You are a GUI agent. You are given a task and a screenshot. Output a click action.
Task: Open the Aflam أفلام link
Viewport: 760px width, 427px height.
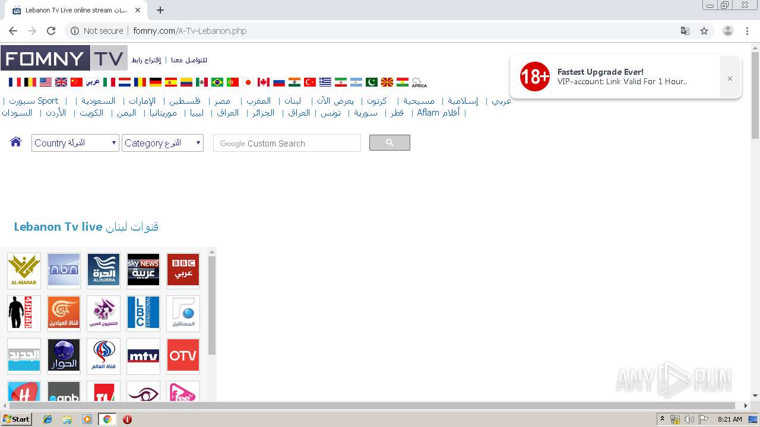click(438, 113)
